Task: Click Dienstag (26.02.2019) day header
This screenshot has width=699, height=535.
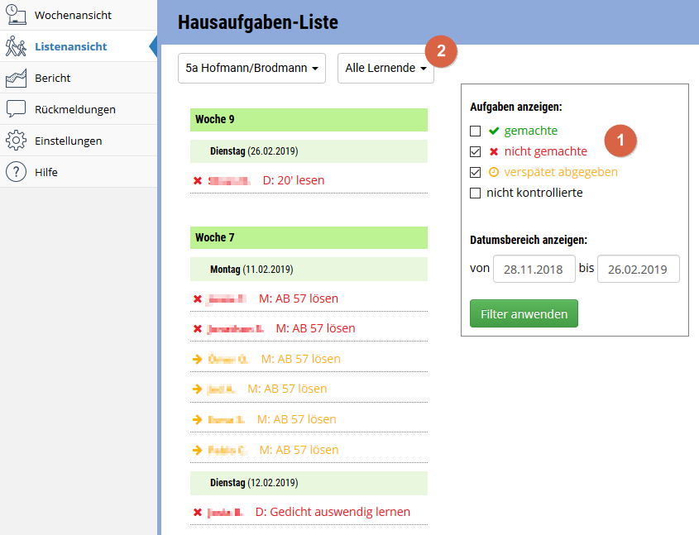Action: [x=309, y=151]
